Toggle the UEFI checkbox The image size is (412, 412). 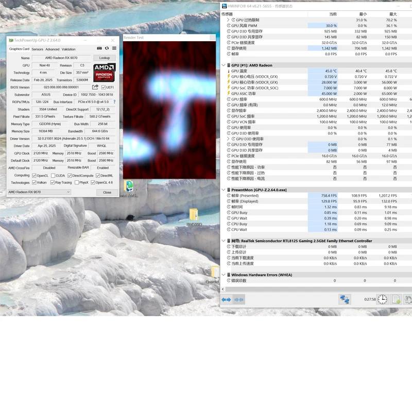pyautogui.click(x=104, y=87)
